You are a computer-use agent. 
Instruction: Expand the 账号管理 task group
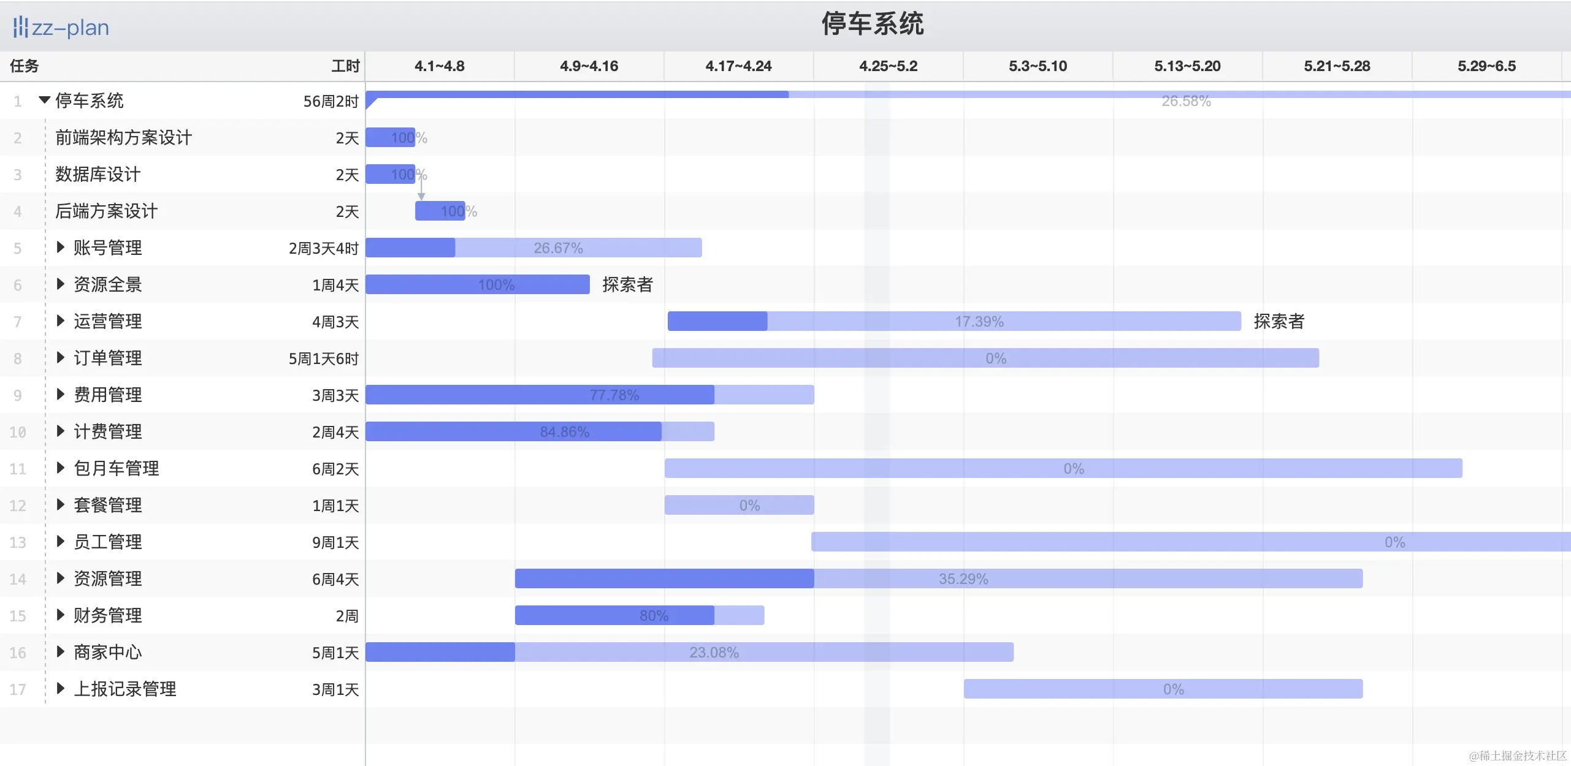(60, 247)
